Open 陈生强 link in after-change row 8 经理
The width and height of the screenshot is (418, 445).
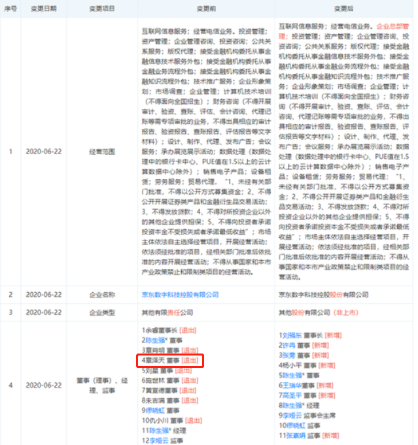point(292,406)
